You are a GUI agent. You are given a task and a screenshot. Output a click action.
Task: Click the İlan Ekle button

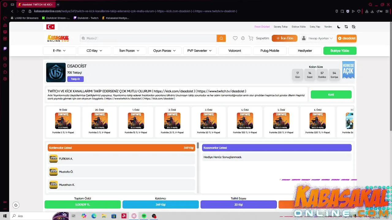[x=285, y=38]
